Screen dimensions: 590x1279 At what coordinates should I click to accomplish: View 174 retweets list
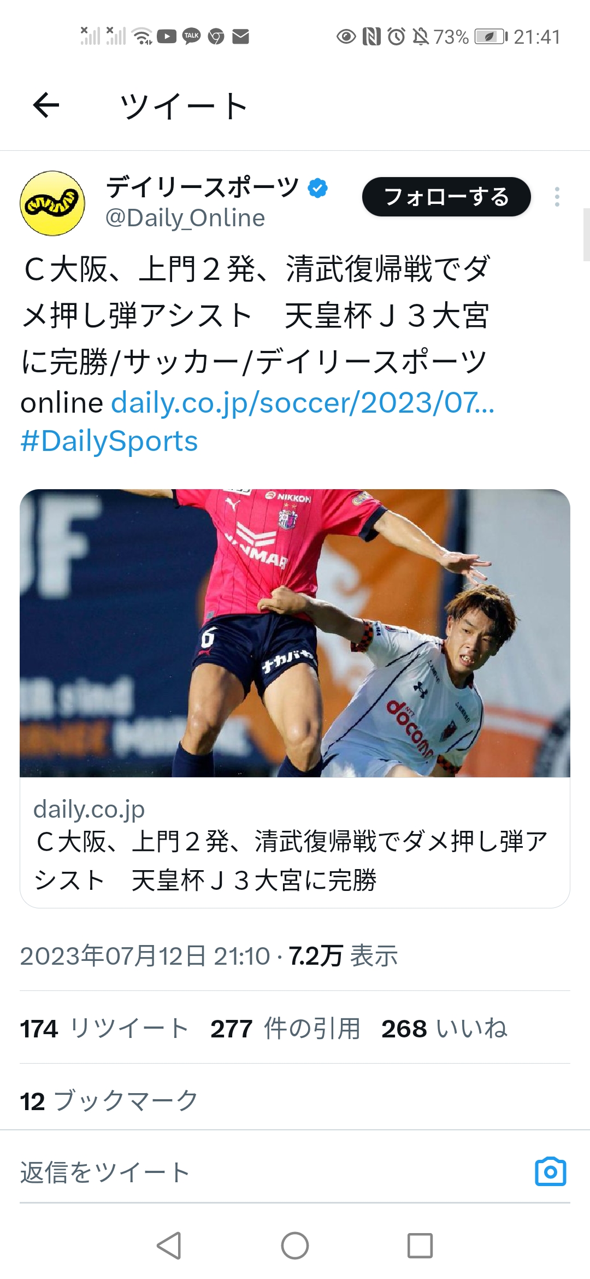point(104,1029)
